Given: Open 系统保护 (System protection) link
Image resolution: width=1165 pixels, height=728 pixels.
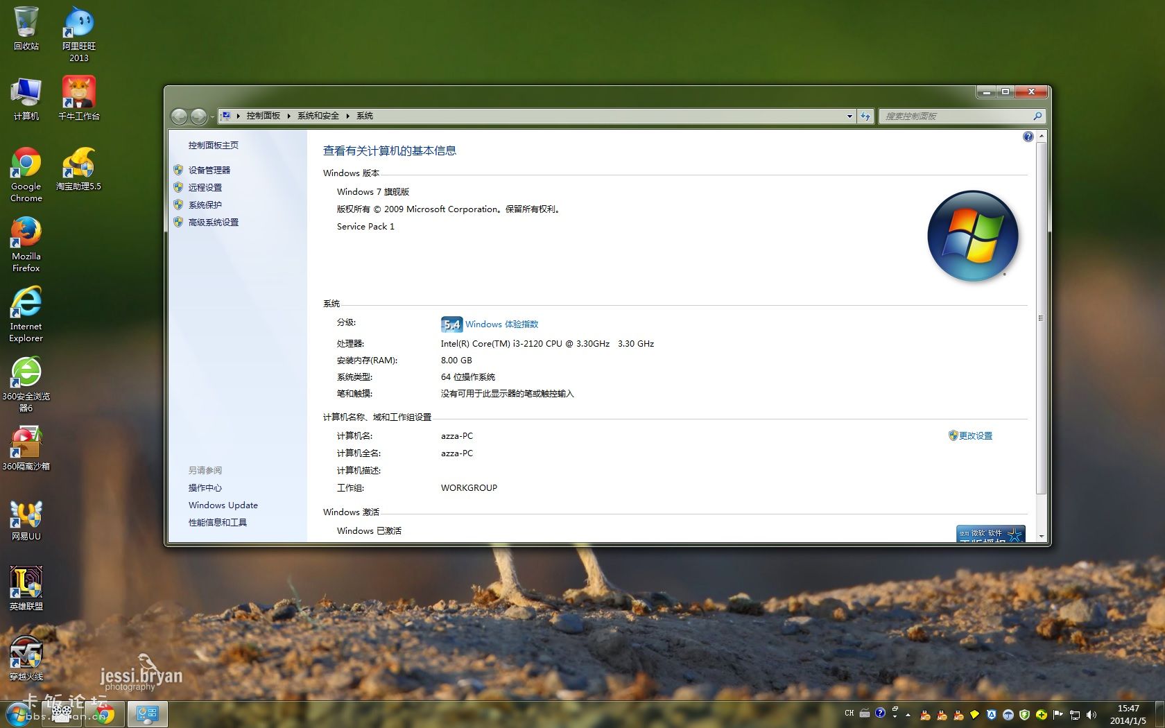Looking at the screenshot, I should pyautogui.click(x=205, y=205).
